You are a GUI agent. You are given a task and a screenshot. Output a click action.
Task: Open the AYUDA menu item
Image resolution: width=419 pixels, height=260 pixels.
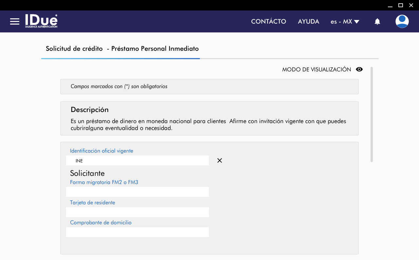pos(308,22)
